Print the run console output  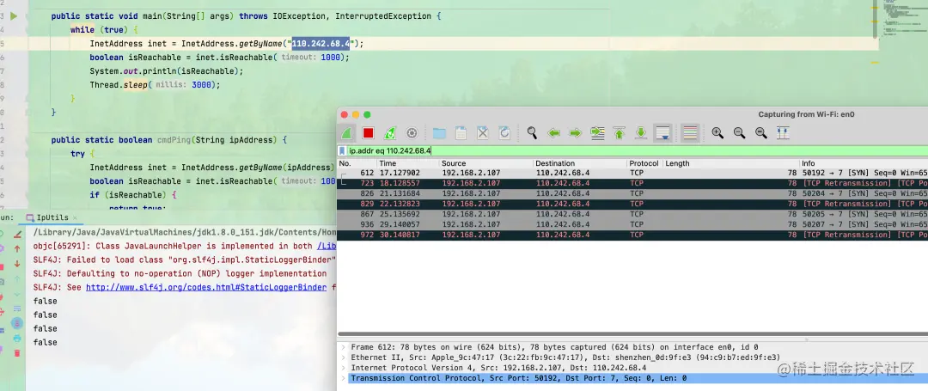point(17,339)
